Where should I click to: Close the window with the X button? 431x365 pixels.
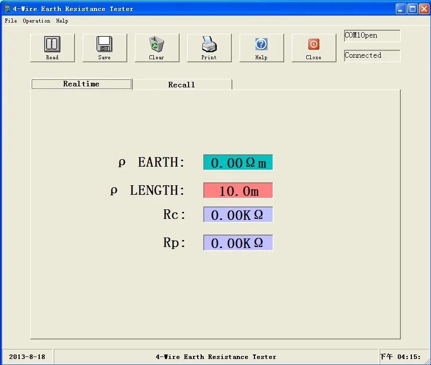click(424, 9)
